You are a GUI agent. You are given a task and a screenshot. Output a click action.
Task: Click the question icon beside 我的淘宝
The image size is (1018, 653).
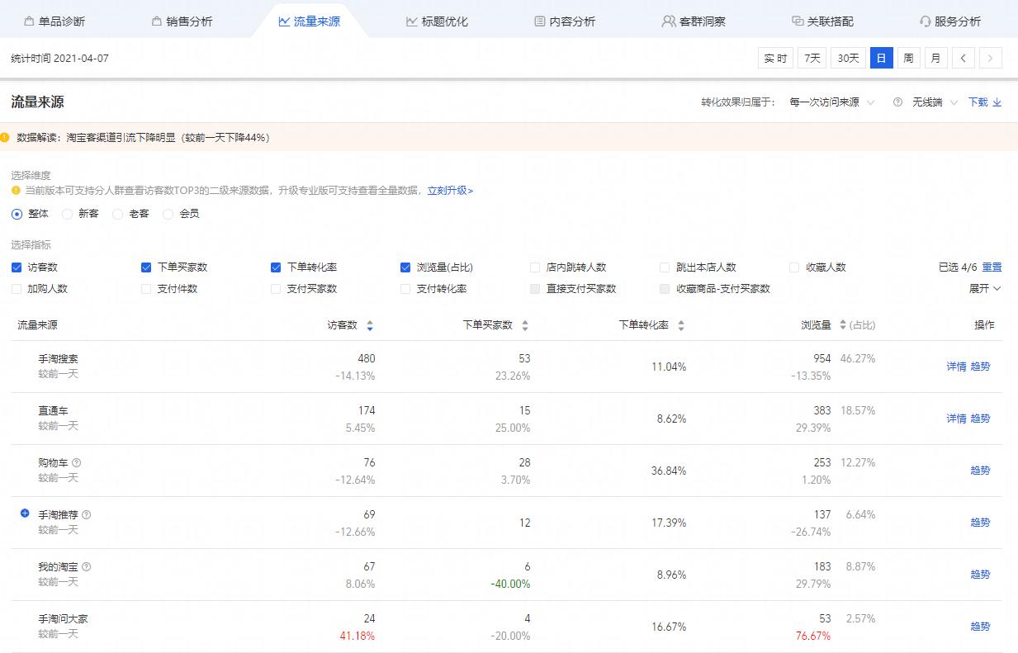coord(87,567)
